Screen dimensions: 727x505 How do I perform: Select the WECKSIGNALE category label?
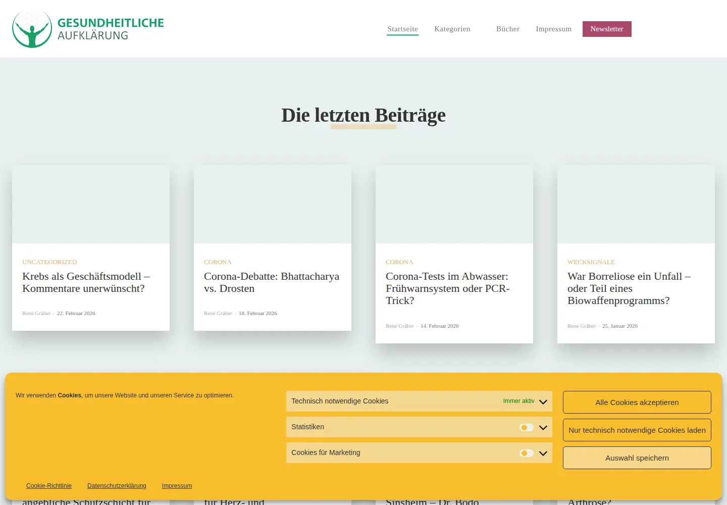[591, 262]
